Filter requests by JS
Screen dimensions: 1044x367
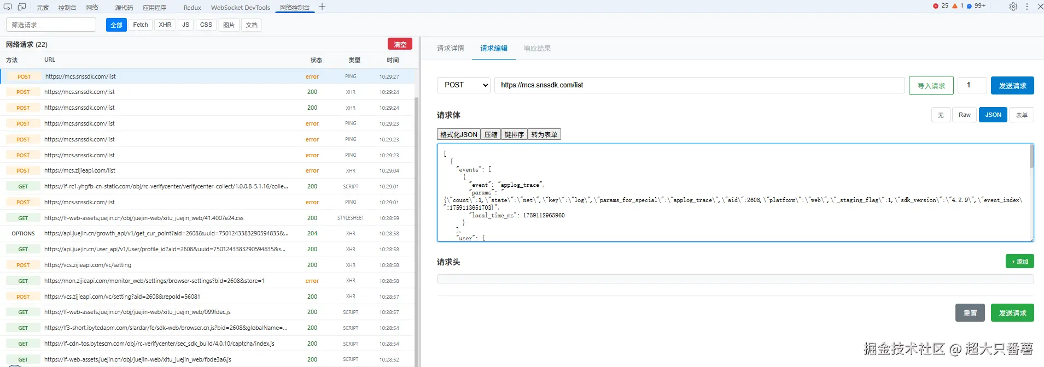(x=186, y=25)
